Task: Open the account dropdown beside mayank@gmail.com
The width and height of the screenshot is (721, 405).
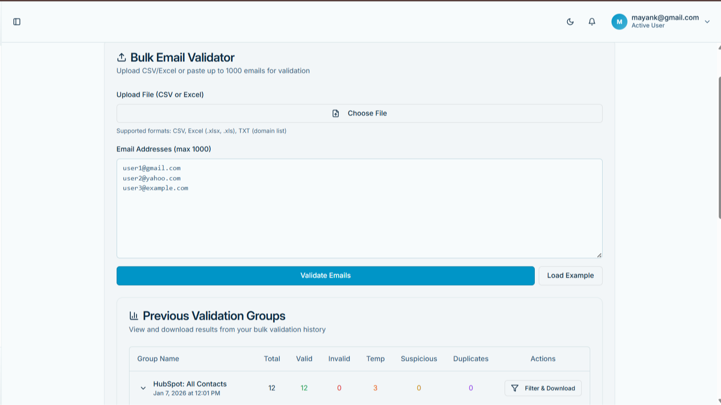Action: [707, 21]
